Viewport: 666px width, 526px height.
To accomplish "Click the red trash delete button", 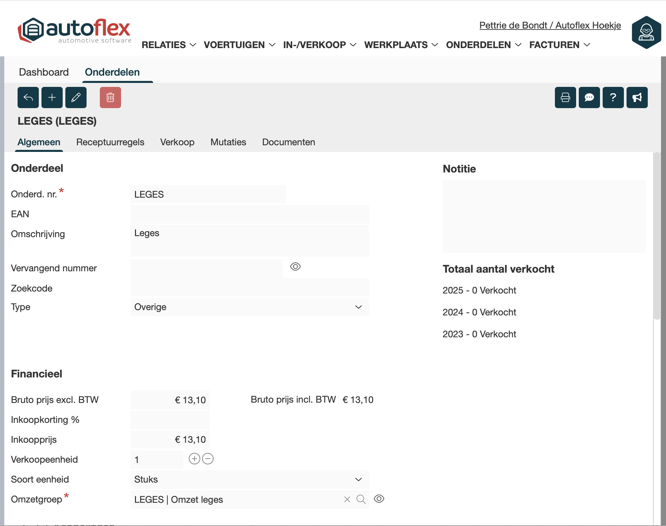I will tap(110, 98).
